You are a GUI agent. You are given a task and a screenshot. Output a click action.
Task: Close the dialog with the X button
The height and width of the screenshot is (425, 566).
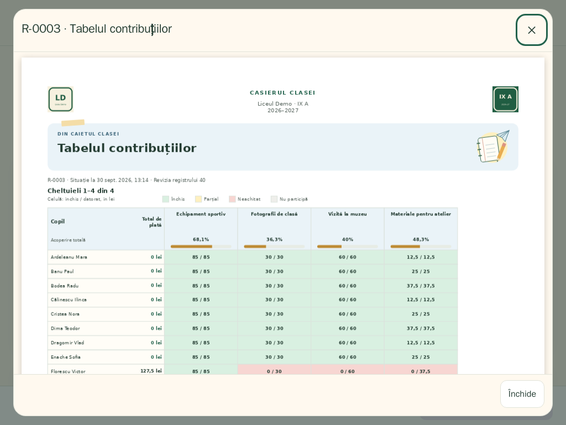(x=531, y=30)
